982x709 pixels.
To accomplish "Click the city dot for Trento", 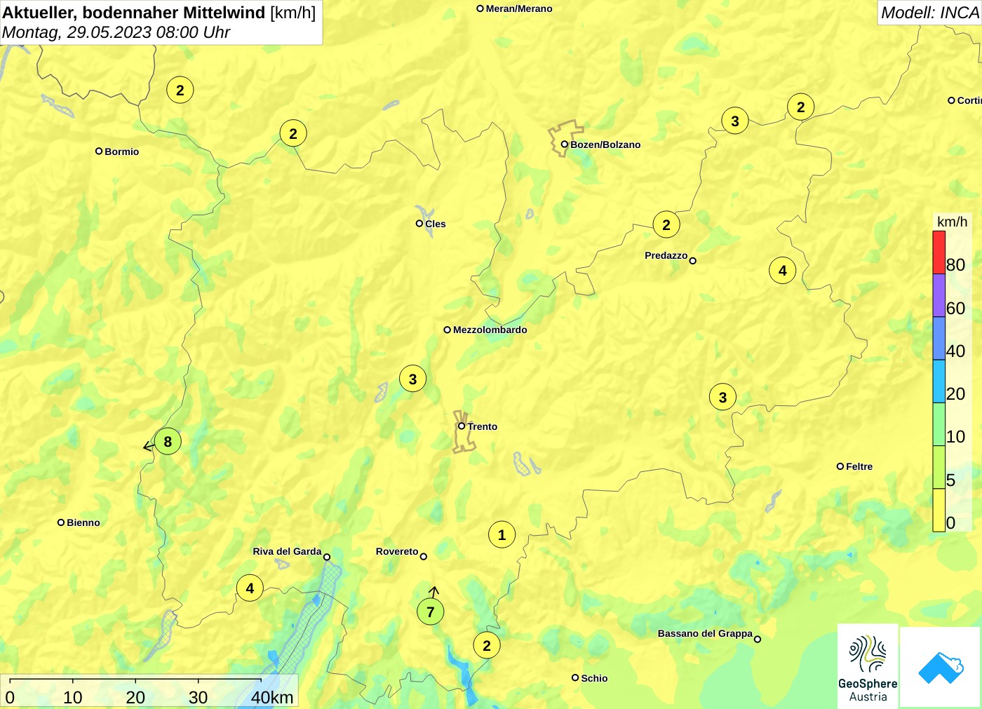I will (x=462, y=426).
